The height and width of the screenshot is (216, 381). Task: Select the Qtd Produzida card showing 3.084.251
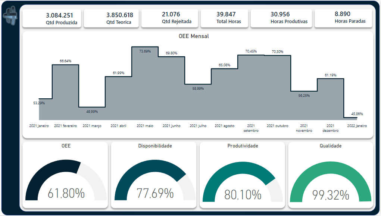[x=52, y=19]
